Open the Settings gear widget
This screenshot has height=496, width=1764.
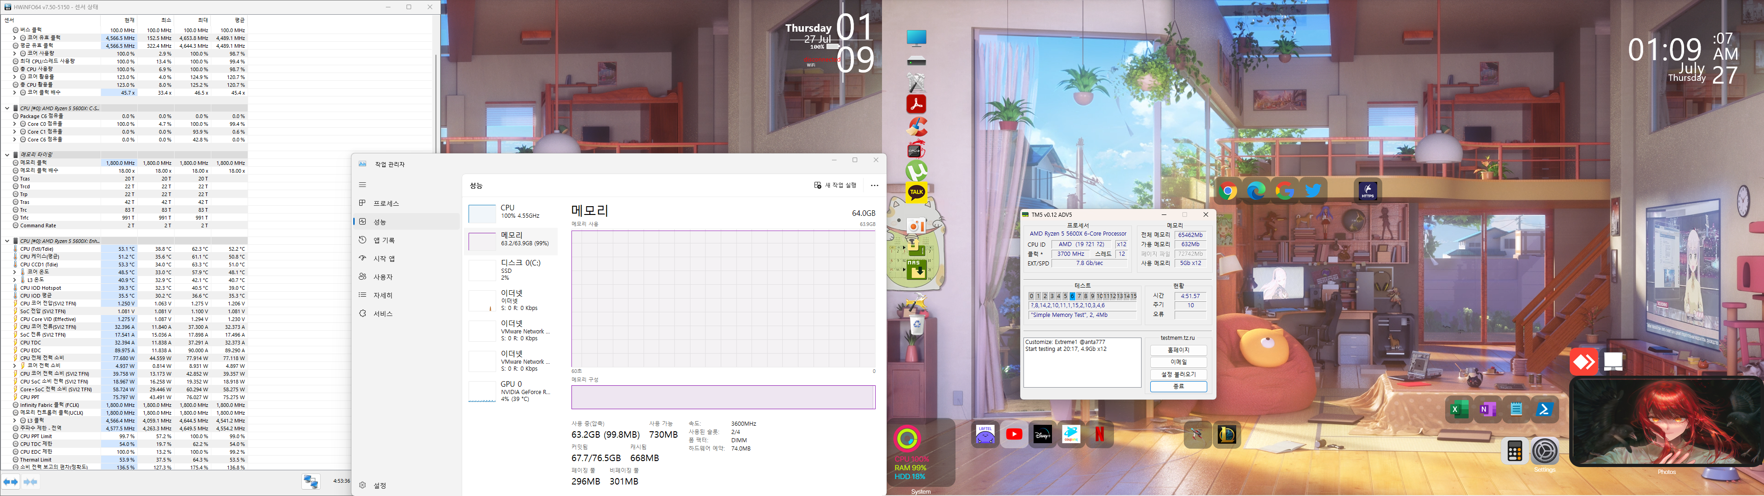[x=1545, y=451]
